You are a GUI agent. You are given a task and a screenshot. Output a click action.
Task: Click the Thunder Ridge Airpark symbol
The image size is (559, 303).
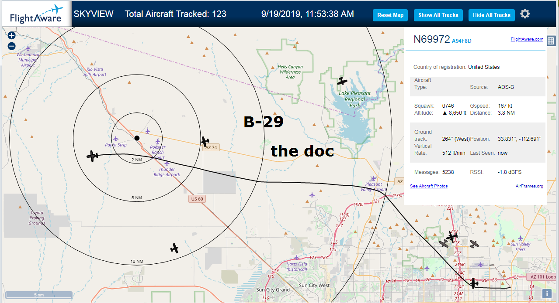click(x=167, y=163)
